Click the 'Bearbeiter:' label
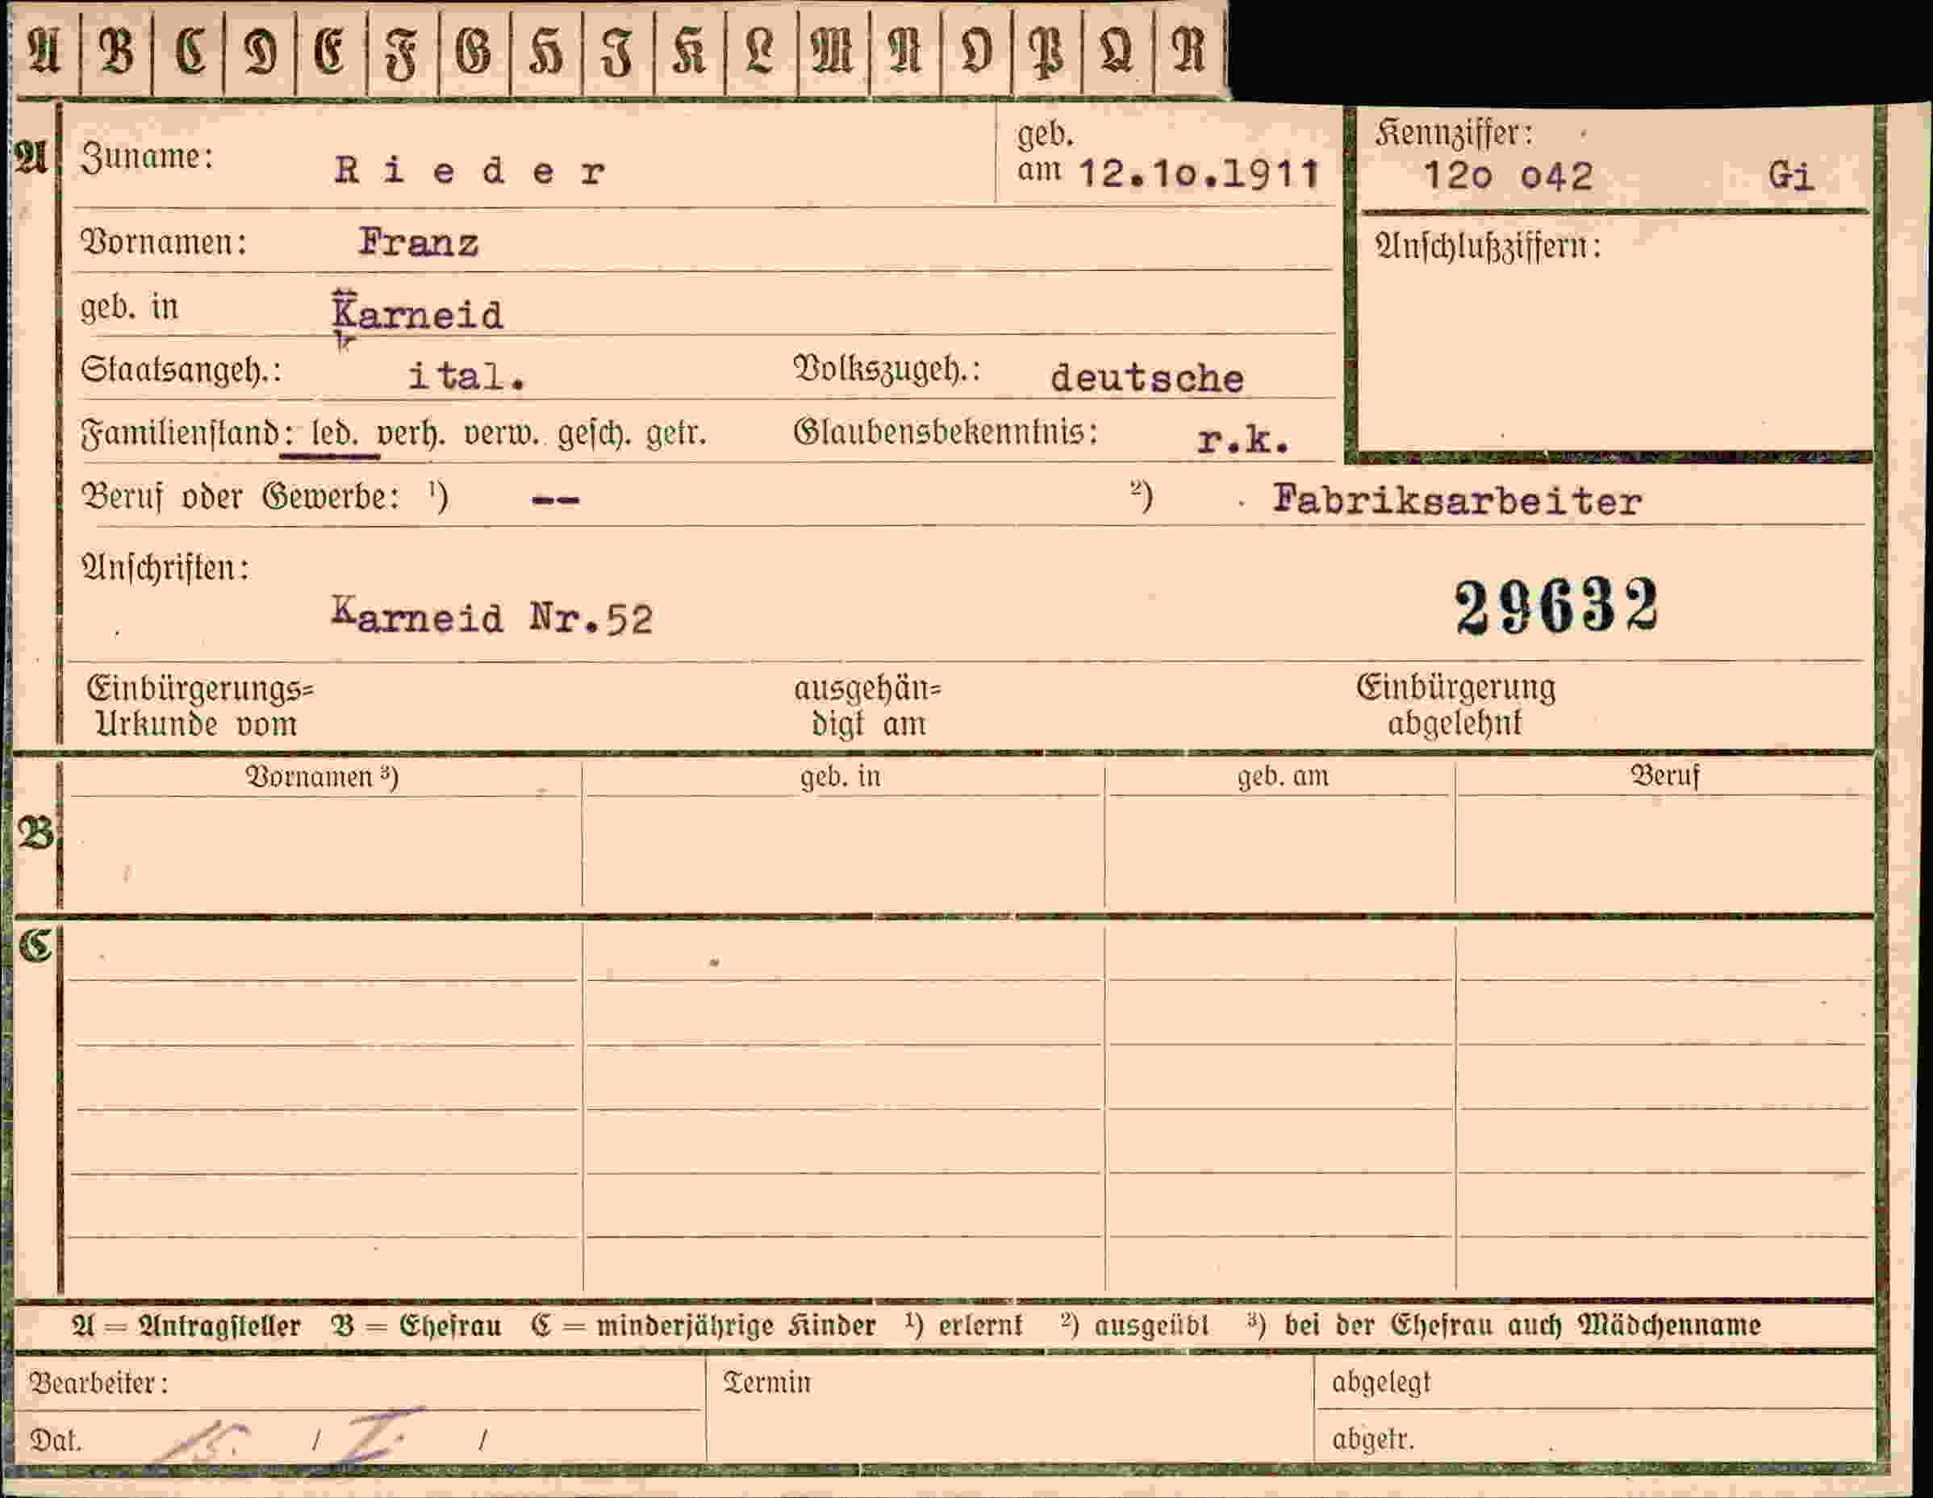 pyautogui.click(x=98, y=1382)
